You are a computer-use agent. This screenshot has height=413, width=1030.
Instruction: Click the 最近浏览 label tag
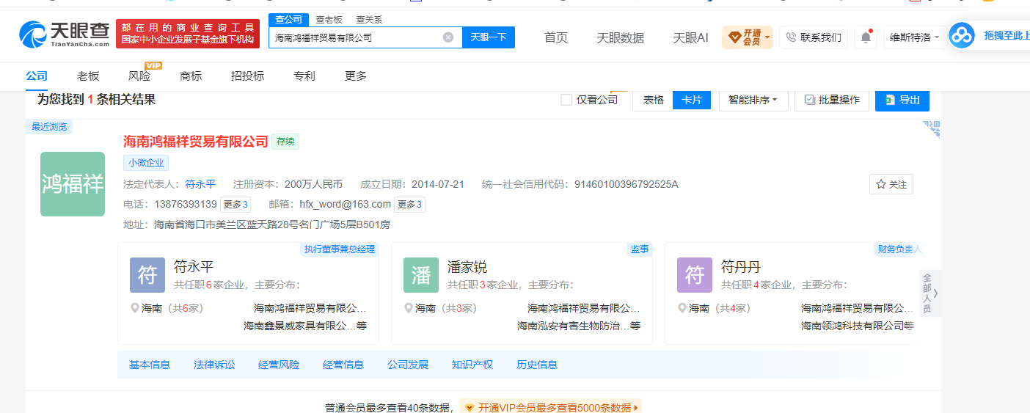49,127
